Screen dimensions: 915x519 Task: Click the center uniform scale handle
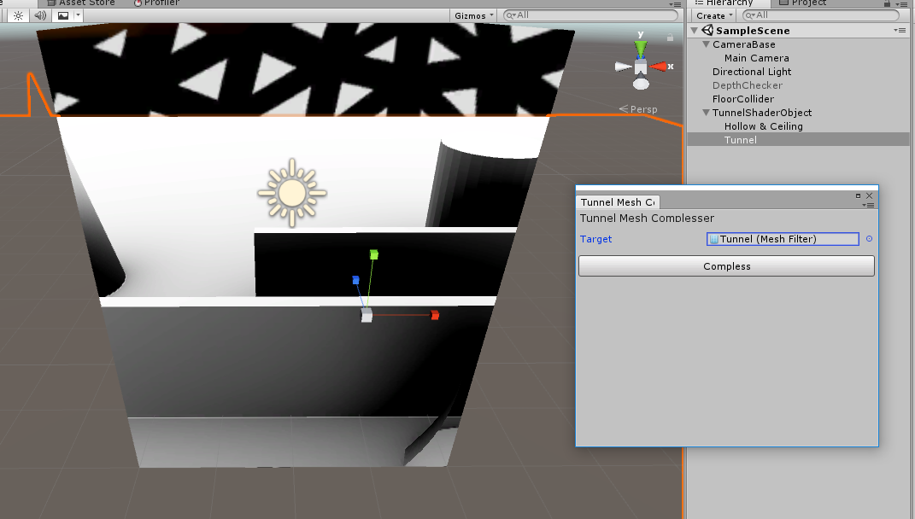[367, 316]
